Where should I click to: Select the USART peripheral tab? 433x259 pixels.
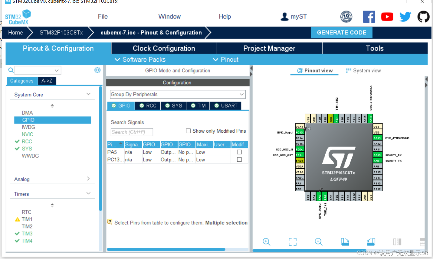[x=226, y=105]
